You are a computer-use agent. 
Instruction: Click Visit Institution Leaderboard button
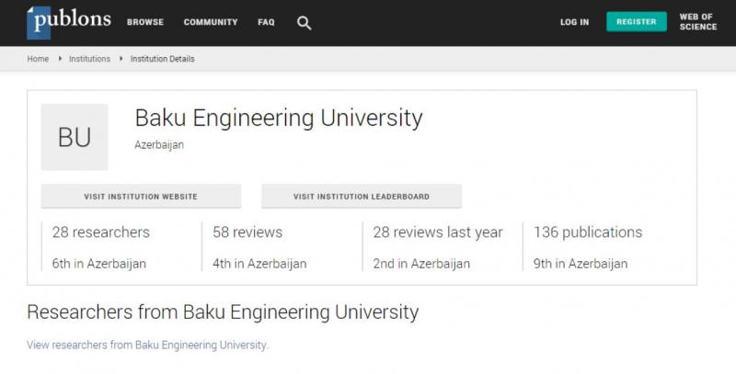[x=362, y=197]
